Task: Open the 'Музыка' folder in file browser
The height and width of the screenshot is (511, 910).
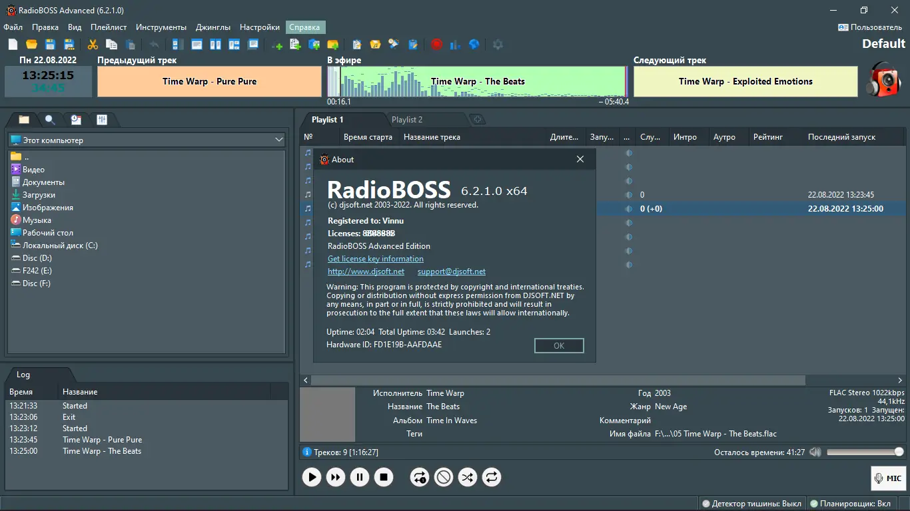Action: click(x=37, y=220)
